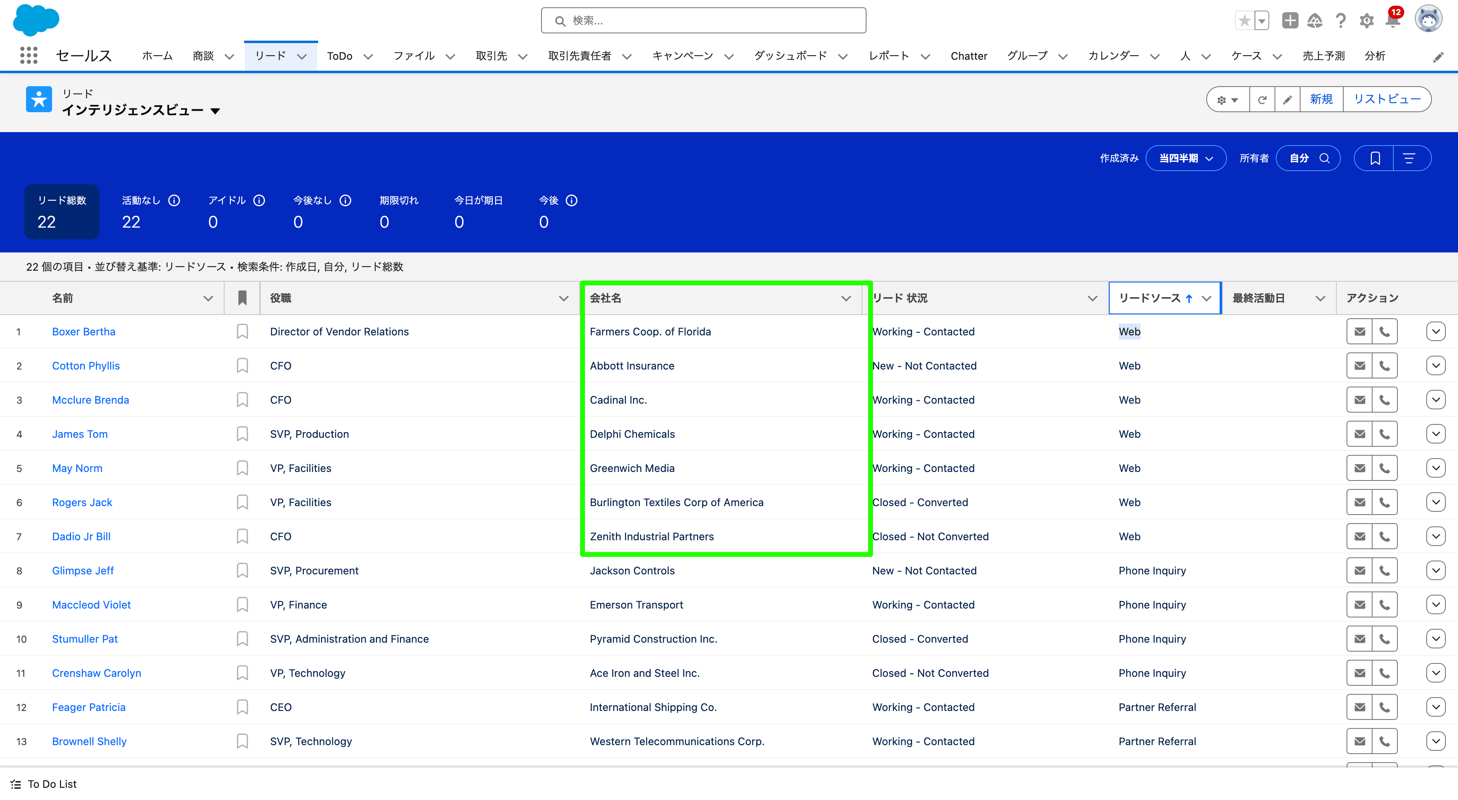This screenshot has width=1458, height=800.
Task: Open the 当四半期 date range dropdown
Action: coord(1186,158)
